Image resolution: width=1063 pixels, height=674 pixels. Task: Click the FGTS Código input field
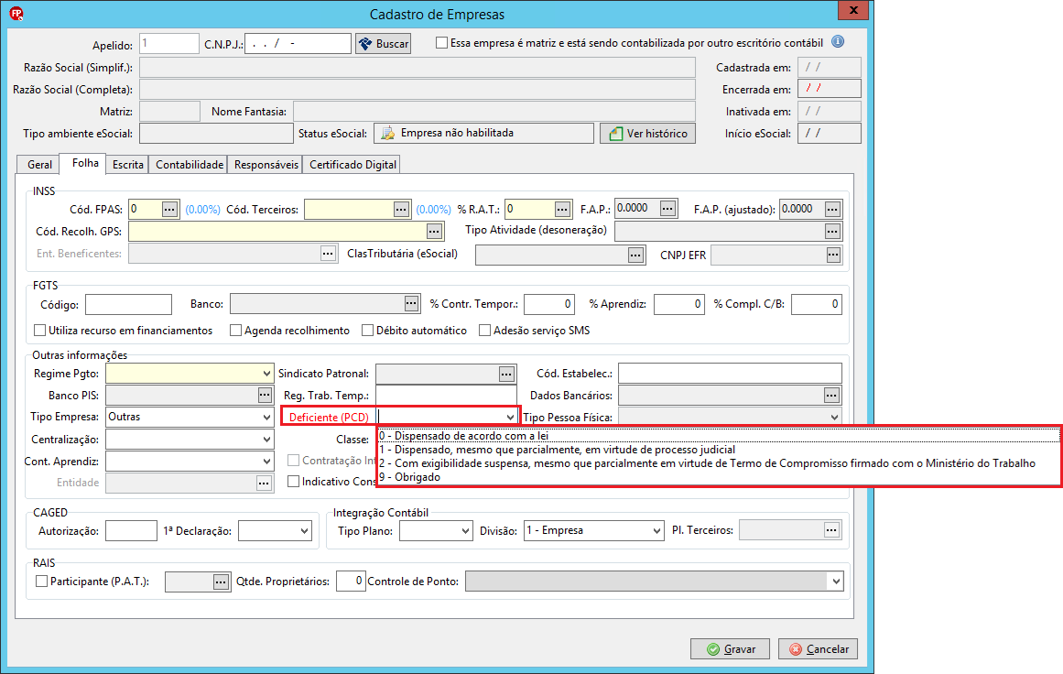128,304
